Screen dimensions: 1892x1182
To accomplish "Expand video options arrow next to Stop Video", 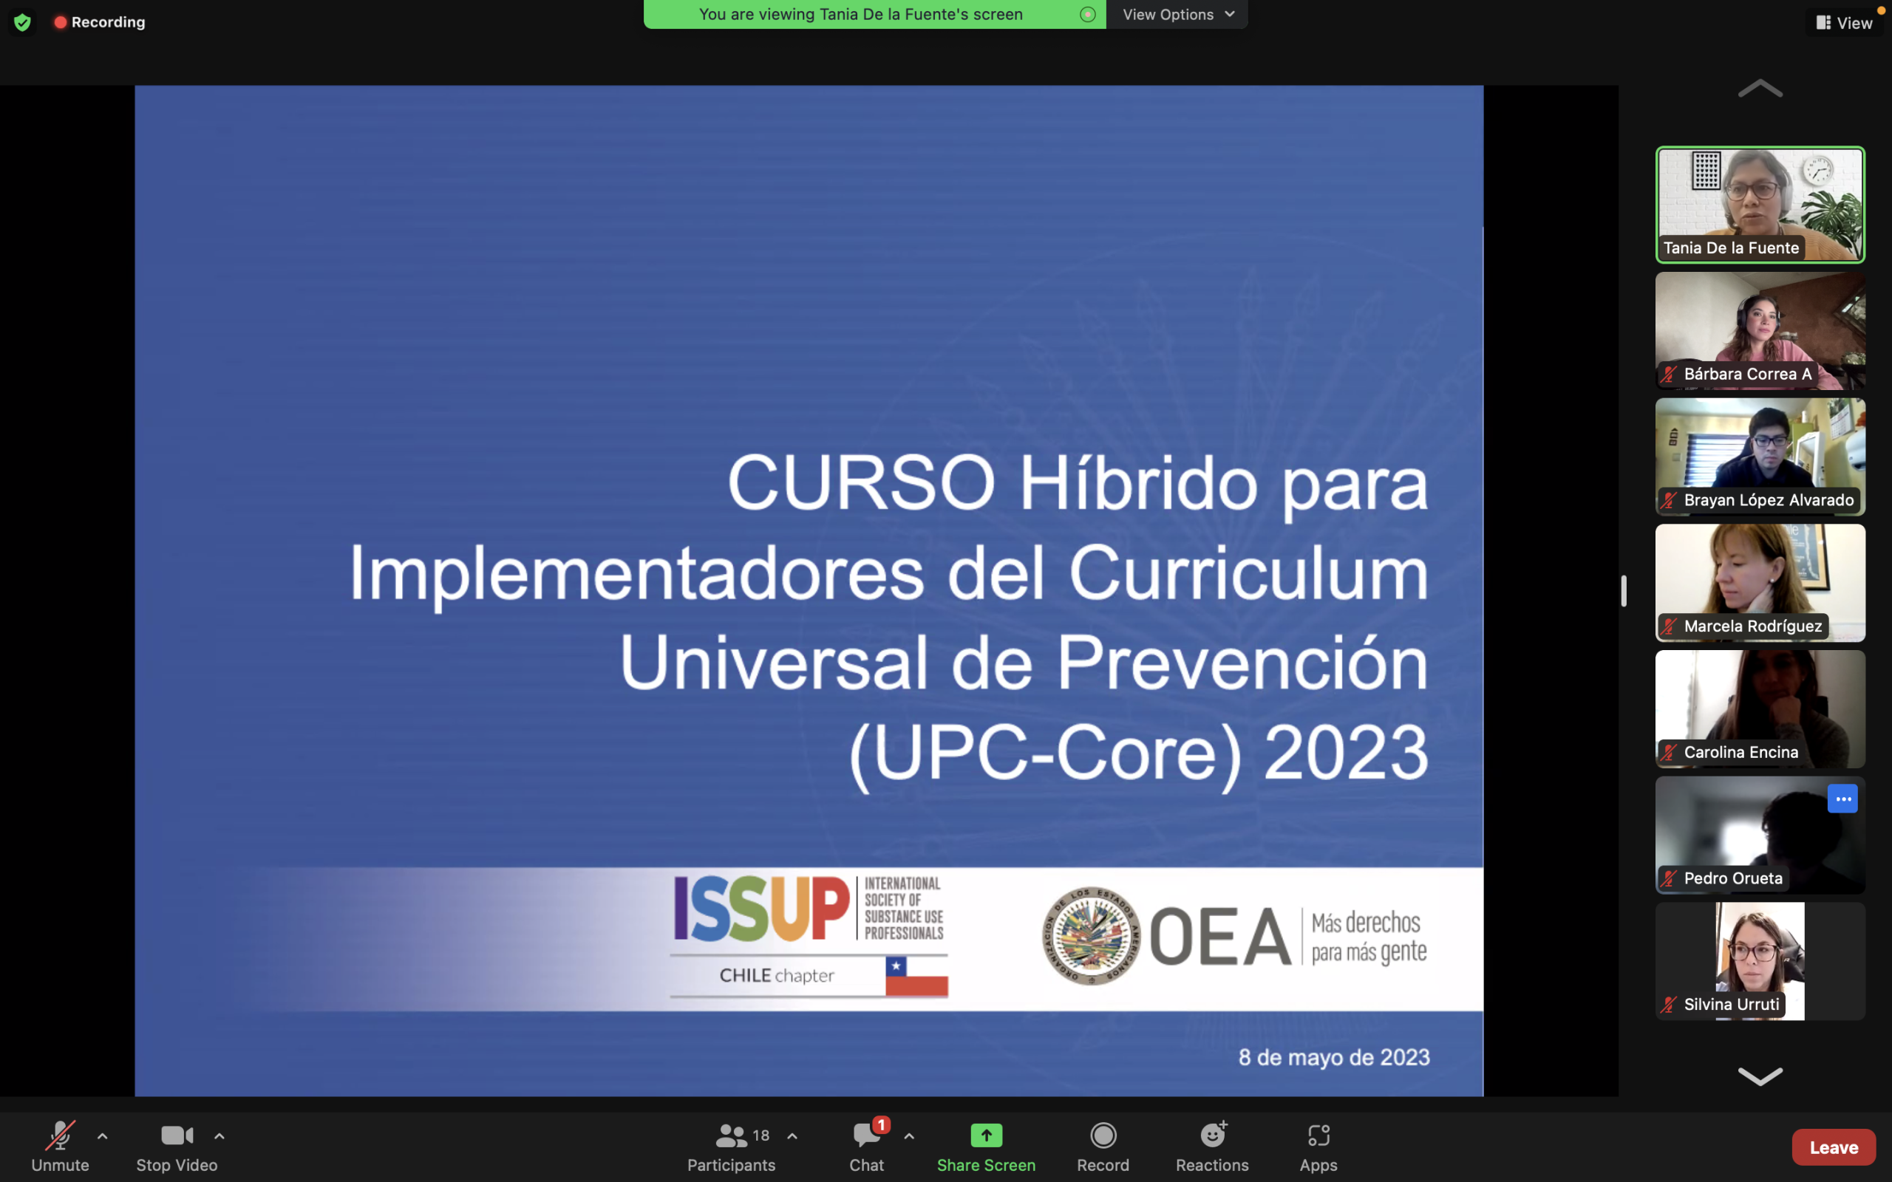I will [220, 1136].
